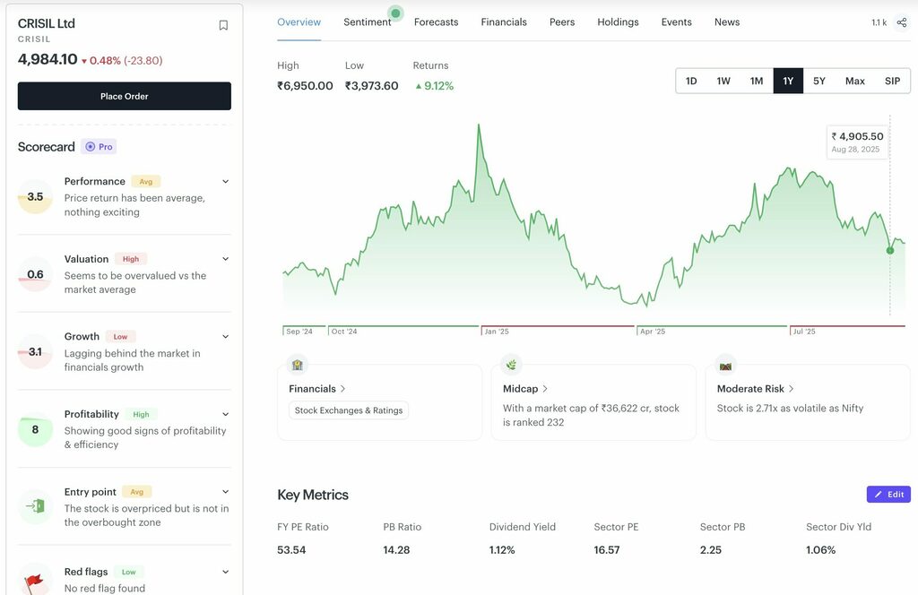Image resolution: width=918 pixels, height=595 pixels.
Task: Click the Dividend Yield value 1.12%
Action: (x=502, y=550)
